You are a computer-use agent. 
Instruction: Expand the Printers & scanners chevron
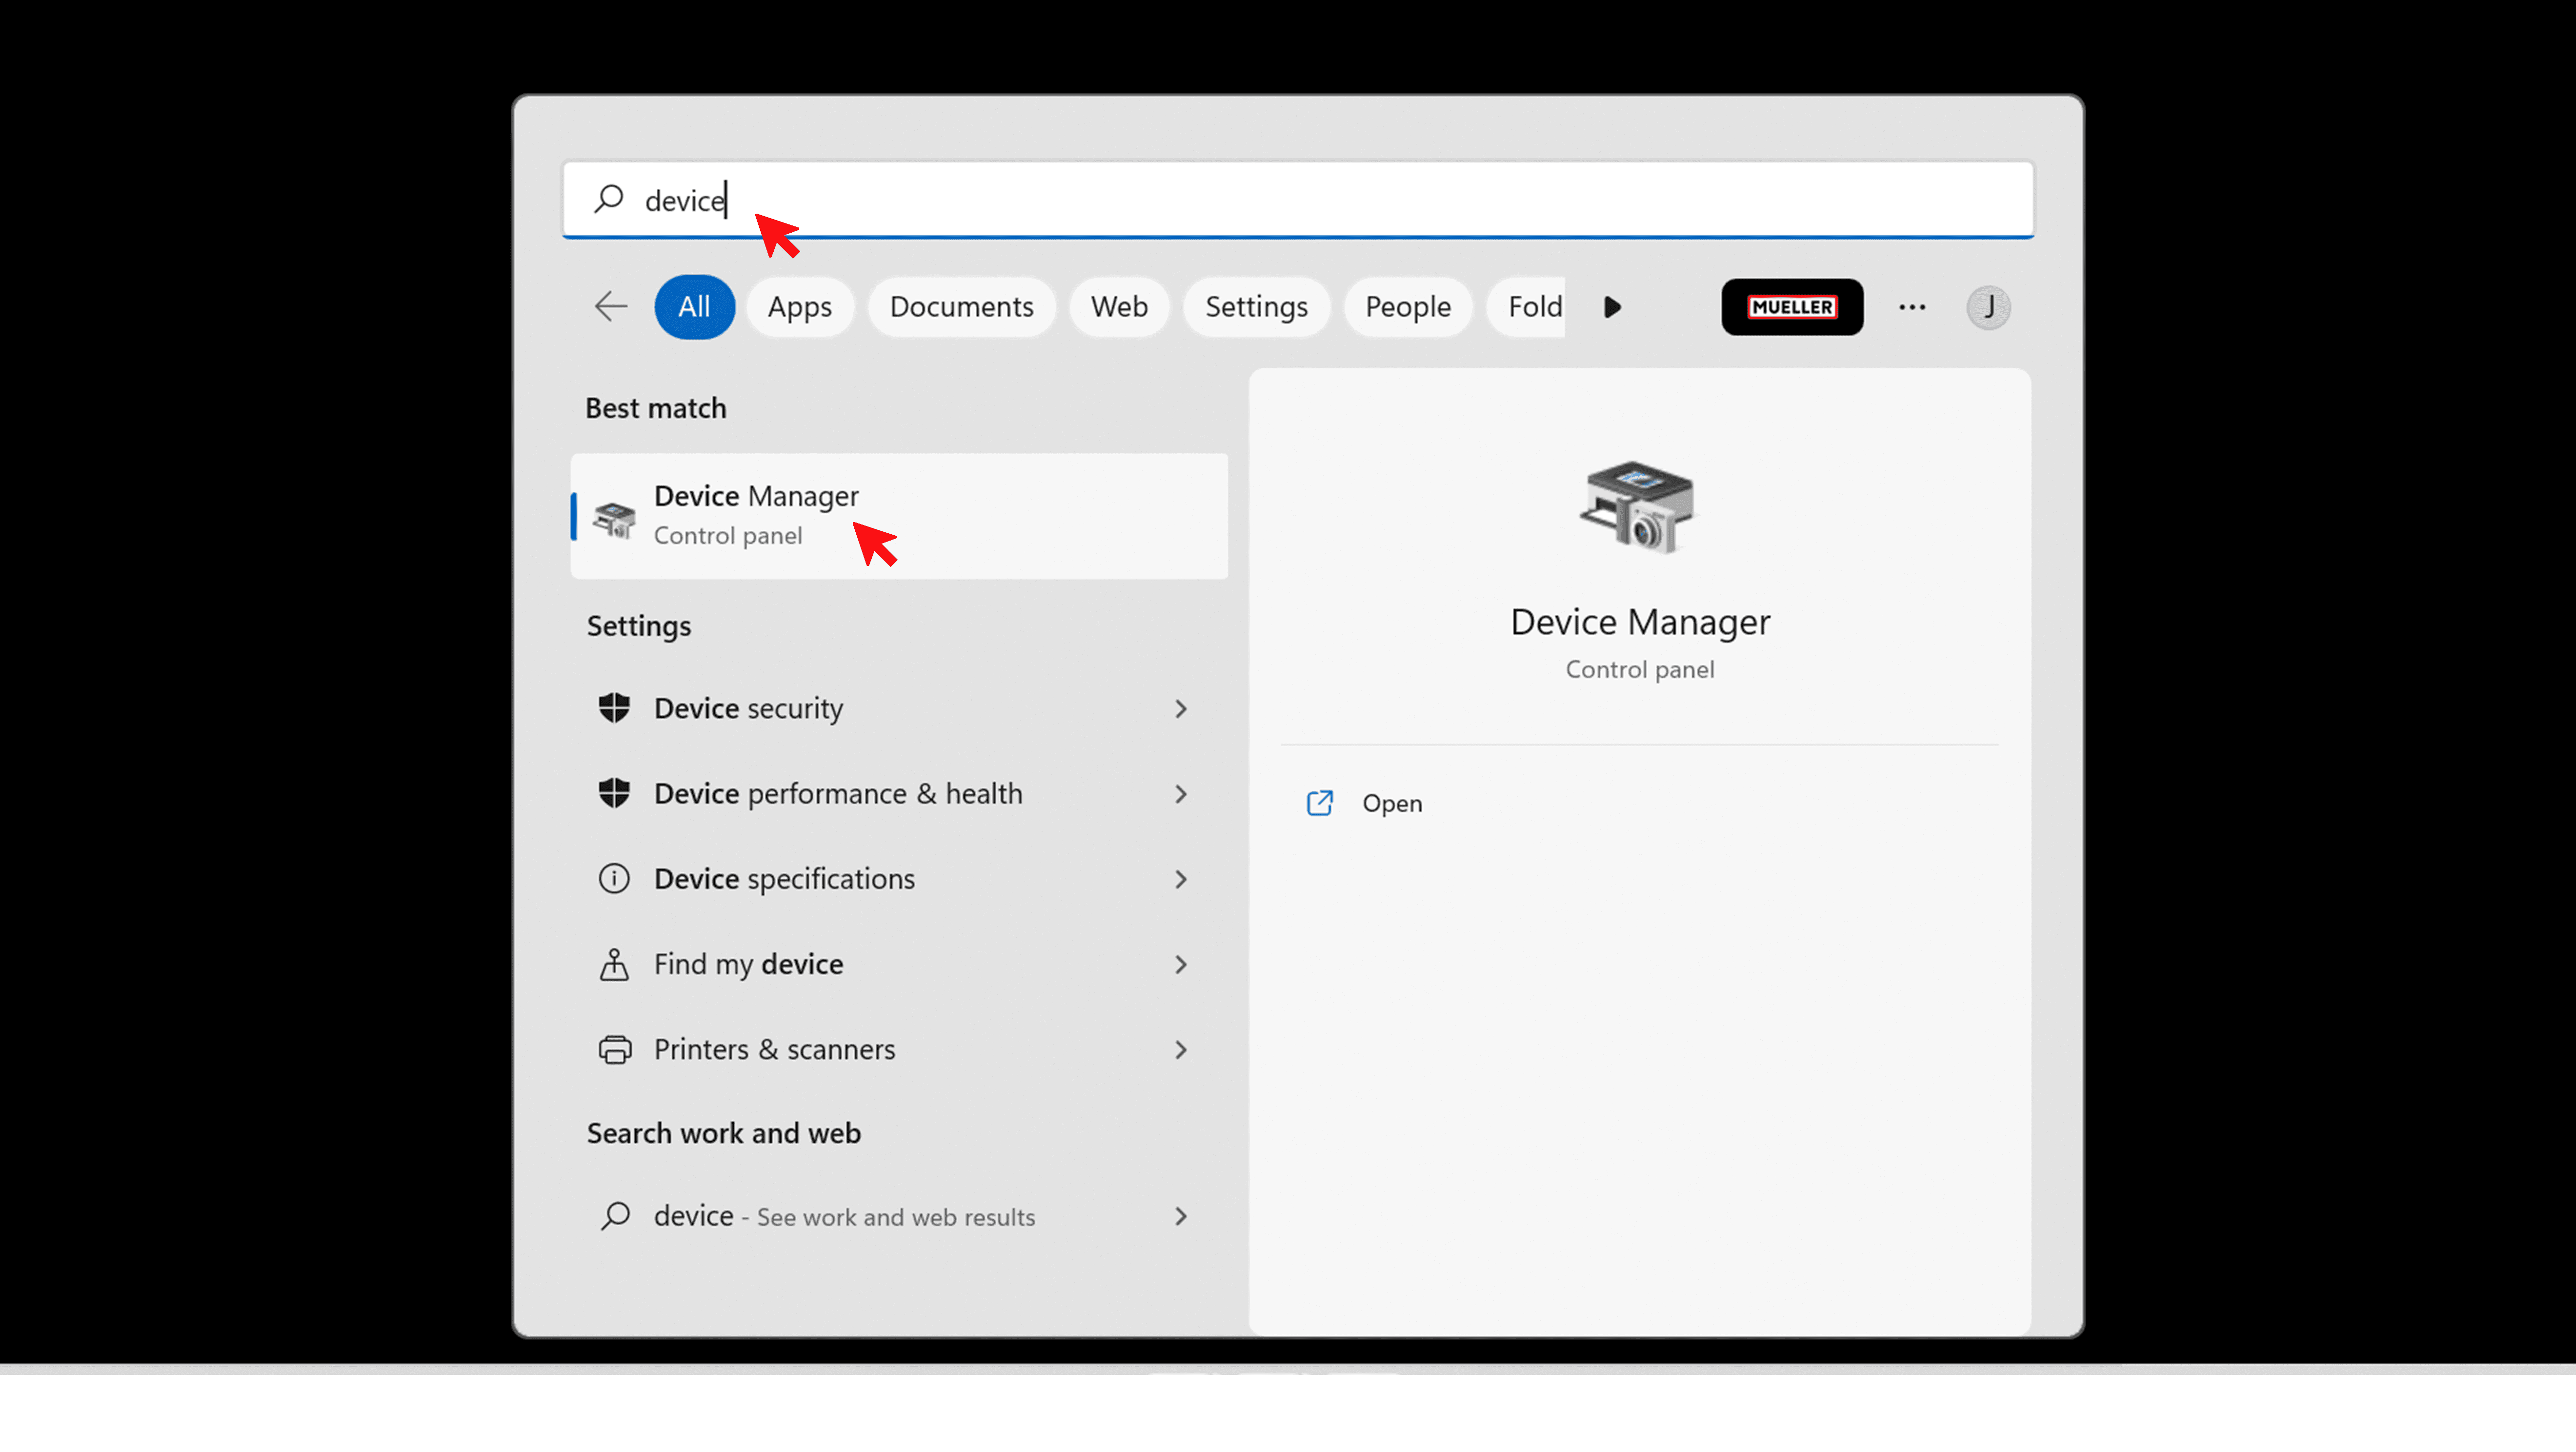click(1181, 1050)
